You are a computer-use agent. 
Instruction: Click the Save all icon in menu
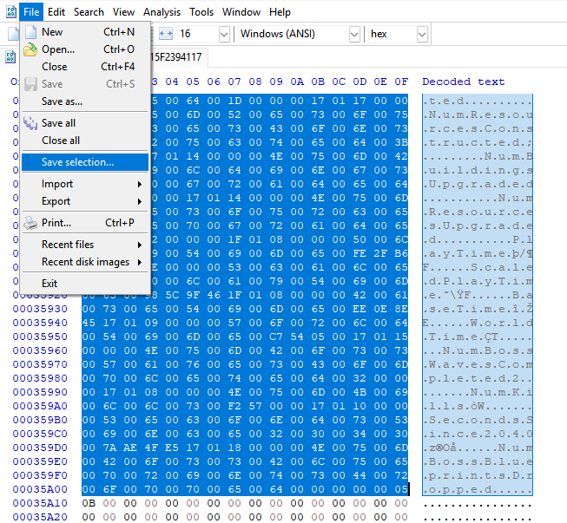pyautogui.click(x=30, y=123)
